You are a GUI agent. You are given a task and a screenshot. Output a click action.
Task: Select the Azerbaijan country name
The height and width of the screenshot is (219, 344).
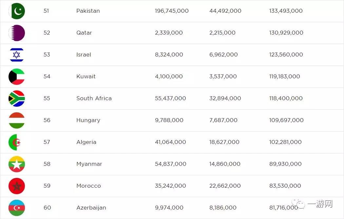click(91, 208)
